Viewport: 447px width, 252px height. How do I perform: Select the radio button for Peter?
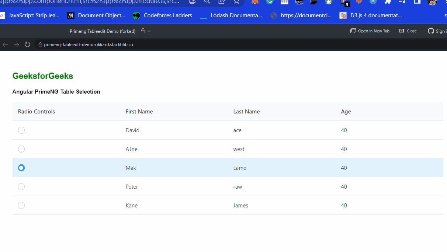point(21,186)
